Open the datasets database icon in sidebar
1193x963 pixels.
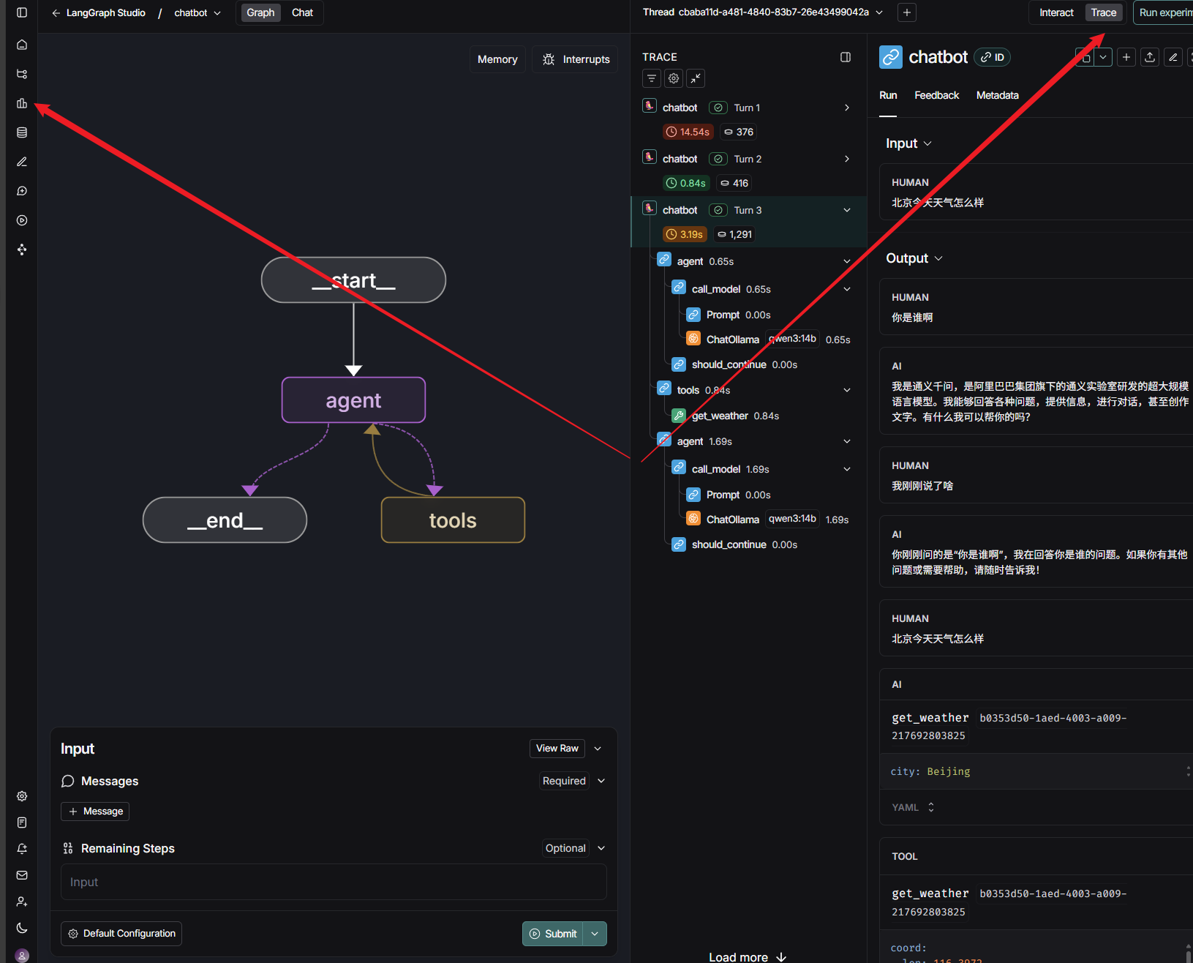(22, 132)
